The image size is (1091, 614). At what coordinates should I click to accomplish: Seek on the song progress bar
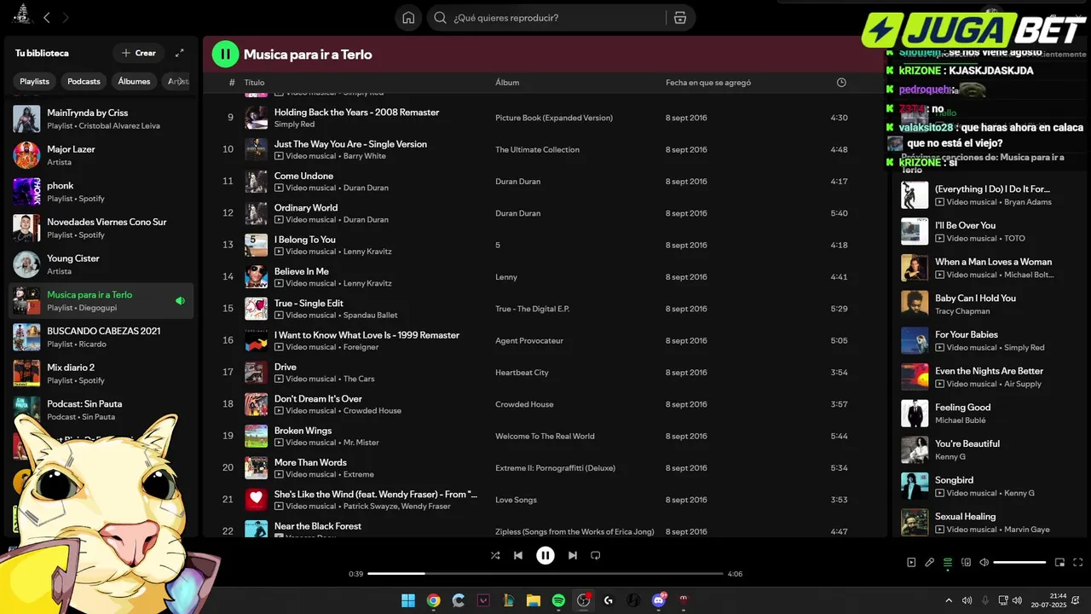[545, 574]
